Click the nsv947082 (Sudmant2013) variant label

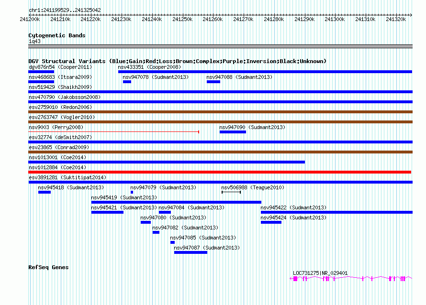click(x=185, y=228)
